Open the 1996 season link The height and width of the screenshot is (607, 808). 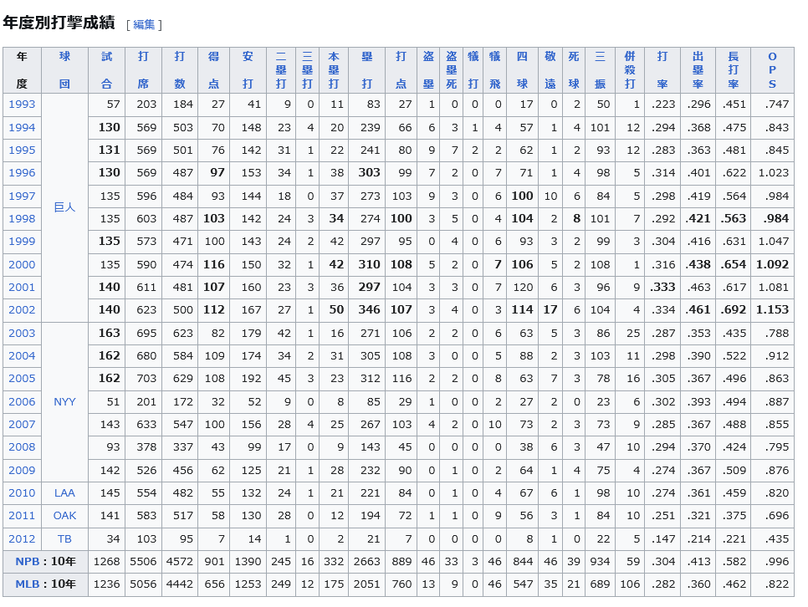click(22, 173)
